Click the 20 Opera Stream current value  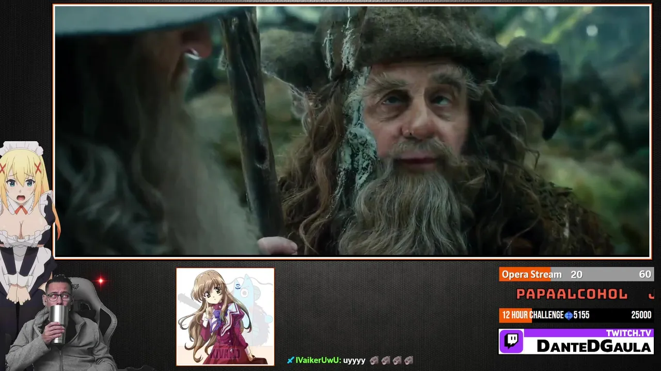tap(576, 275)
